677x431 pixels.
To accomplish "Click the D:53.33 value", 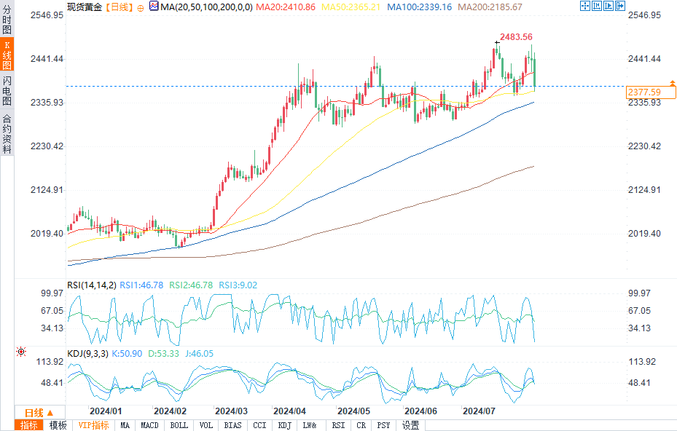I will 163,354.
